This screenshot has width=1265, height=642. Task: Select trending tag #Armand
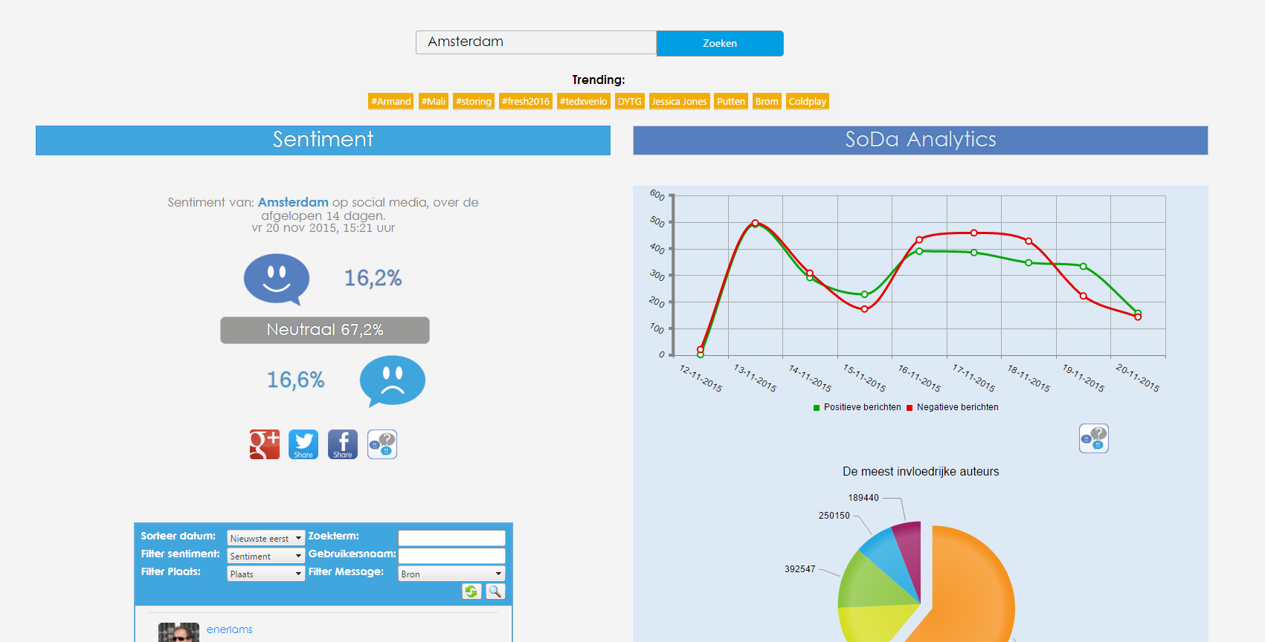(391, 101)
